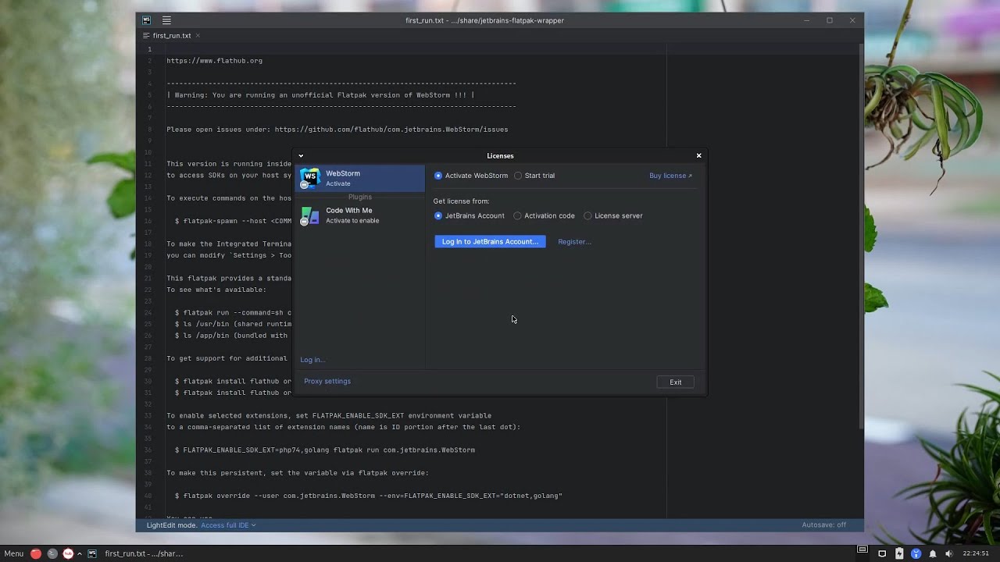Open the battery power tray icon
The height and width of the screenshot is (562, 1000).
(x=899, y=553)
